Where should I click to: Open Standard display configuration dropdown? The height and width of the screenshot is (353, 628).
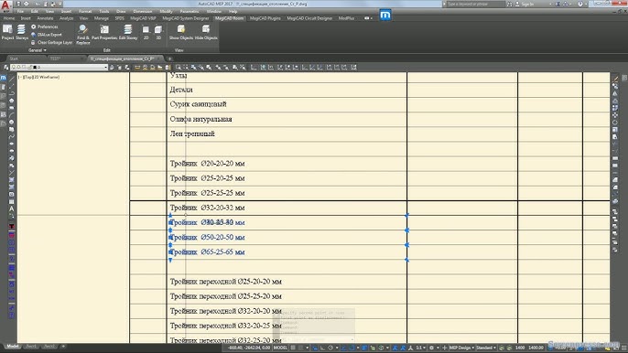485,348
